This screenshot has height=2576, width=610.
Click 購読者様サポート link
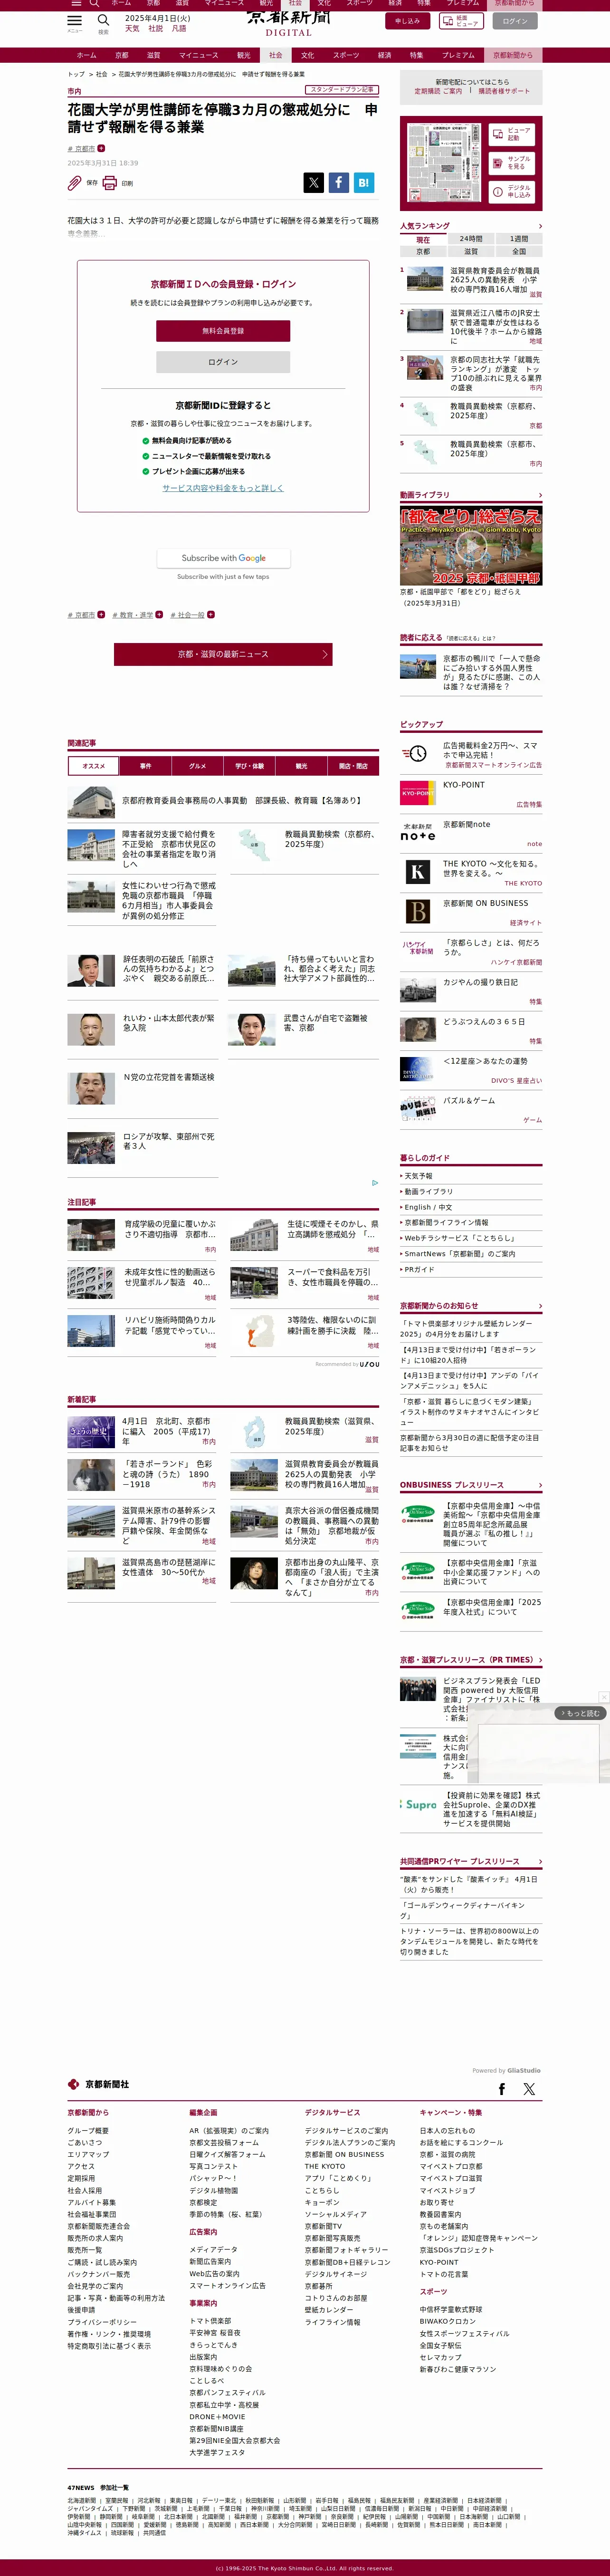504,91
